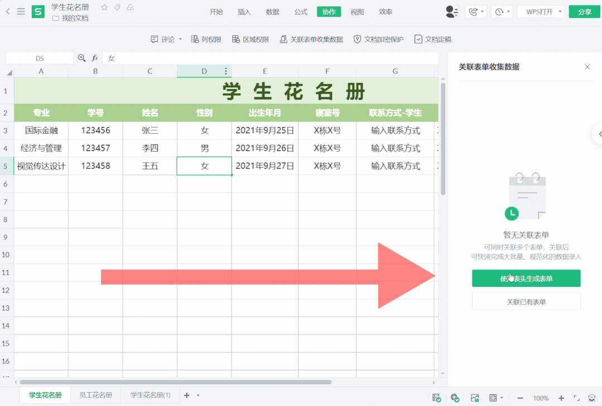Star the 学生花名册 document
The width and height of the screenshot is (602, 406).
tap(104, 7)
